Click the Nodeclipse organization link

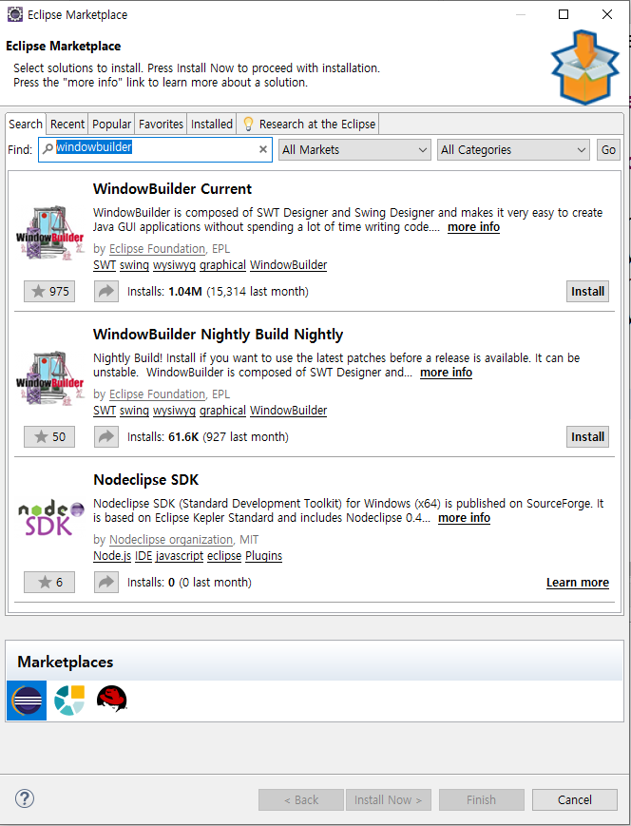pyautogui.click(x=171, y=540)
